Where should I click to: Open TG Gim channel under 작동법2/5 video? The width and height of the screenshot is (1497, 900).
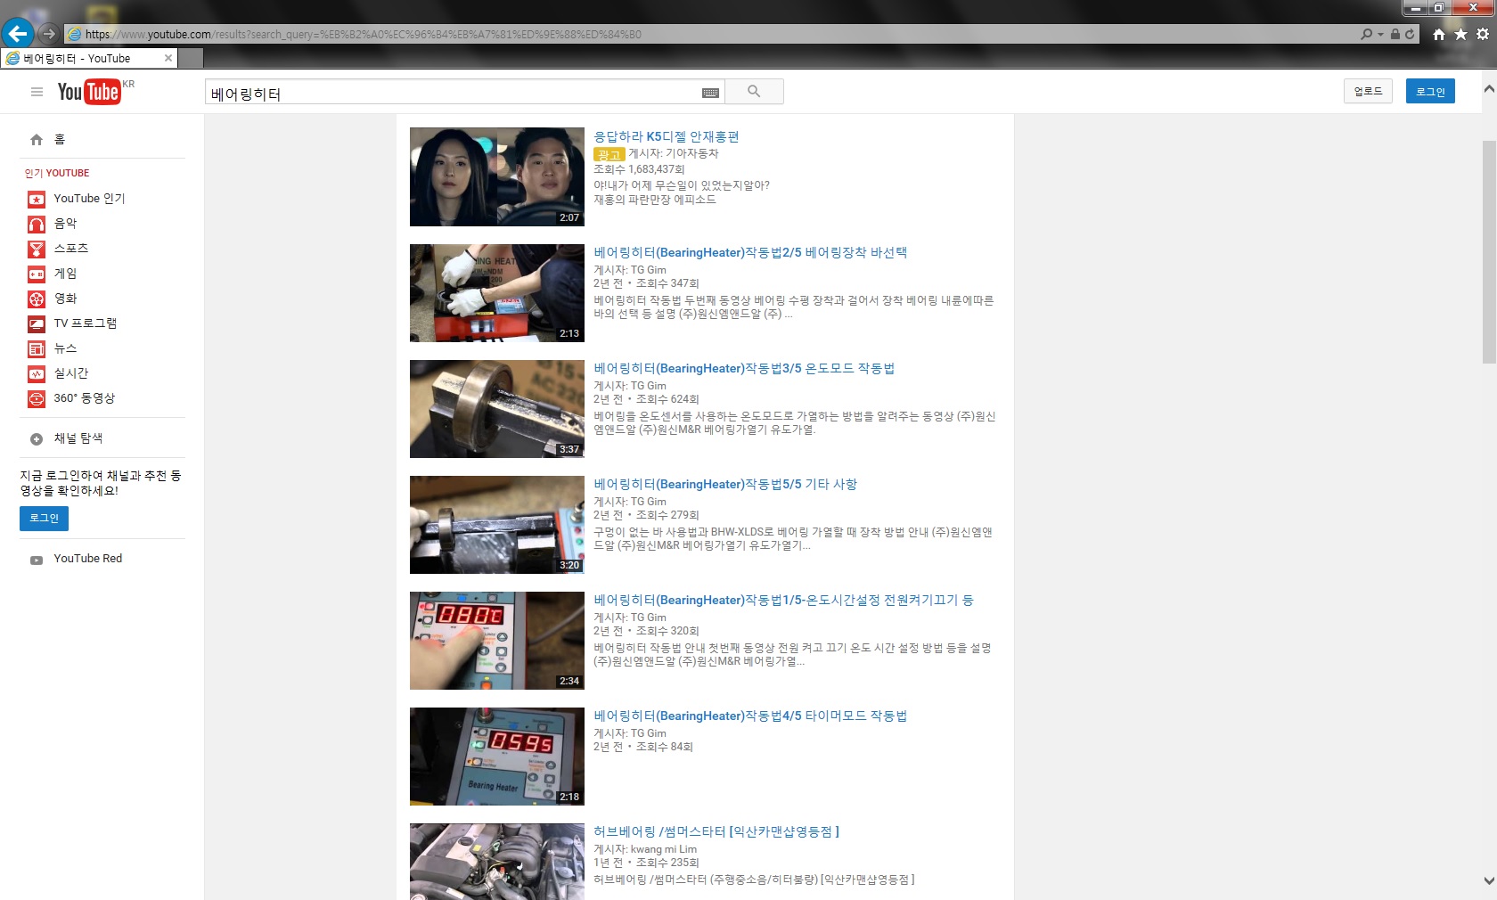pyautogui.click(x=649, y=270)
